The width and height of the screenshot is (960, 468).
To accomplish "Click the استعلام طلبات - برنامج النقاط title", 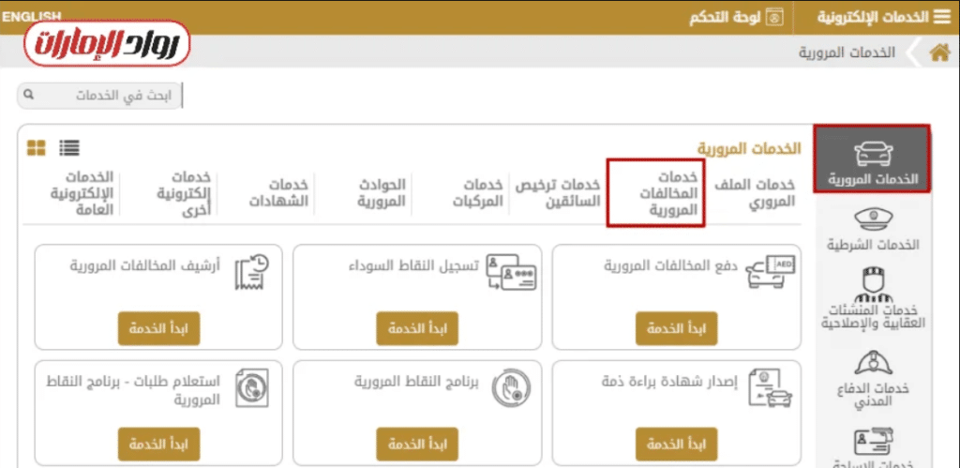I will pos(133,389).
